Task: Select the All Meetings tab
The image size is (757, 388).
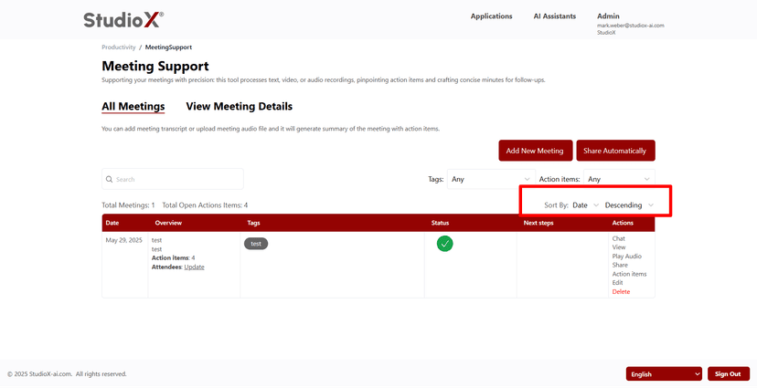Action: [x=133, y=107]
